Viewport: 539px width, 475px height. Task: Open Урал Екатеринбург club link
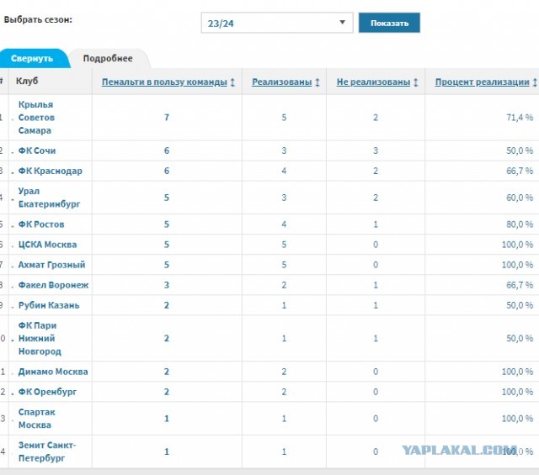point(49,198)
